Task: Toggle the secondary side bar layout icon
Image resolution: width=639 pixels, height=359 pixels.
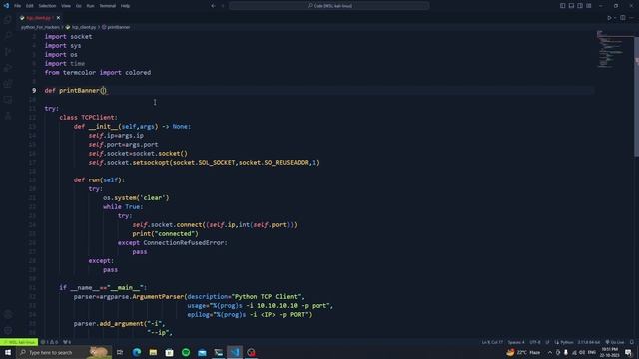Action: point(580,6)
